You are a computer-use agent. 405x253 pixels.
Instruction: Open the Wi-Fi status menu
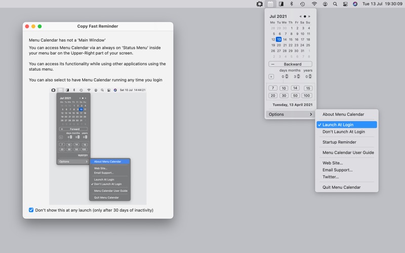click(314, 4)
